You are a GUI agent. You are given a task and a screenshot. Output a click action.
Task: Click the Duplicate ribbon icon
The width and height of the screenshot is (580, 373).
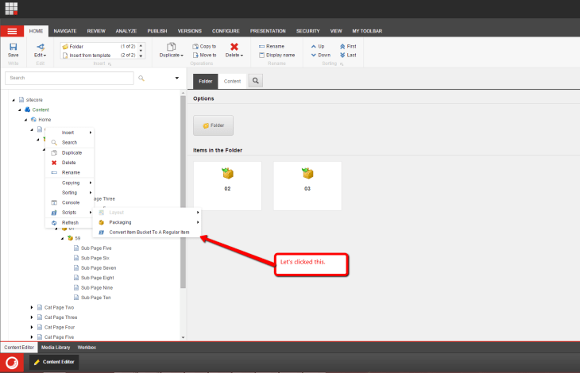point(172,47)
